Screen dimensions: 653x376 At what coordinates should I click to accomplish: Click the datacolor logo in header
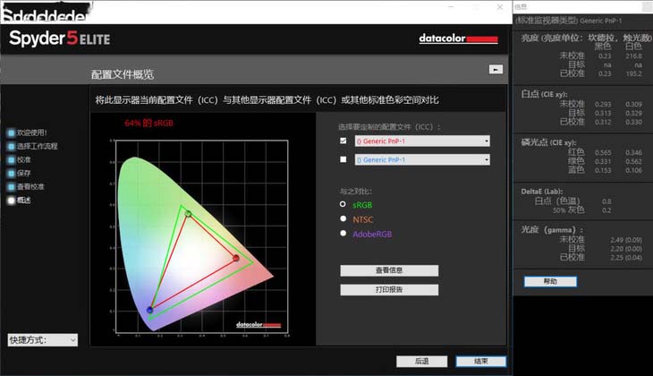point(459,38)
